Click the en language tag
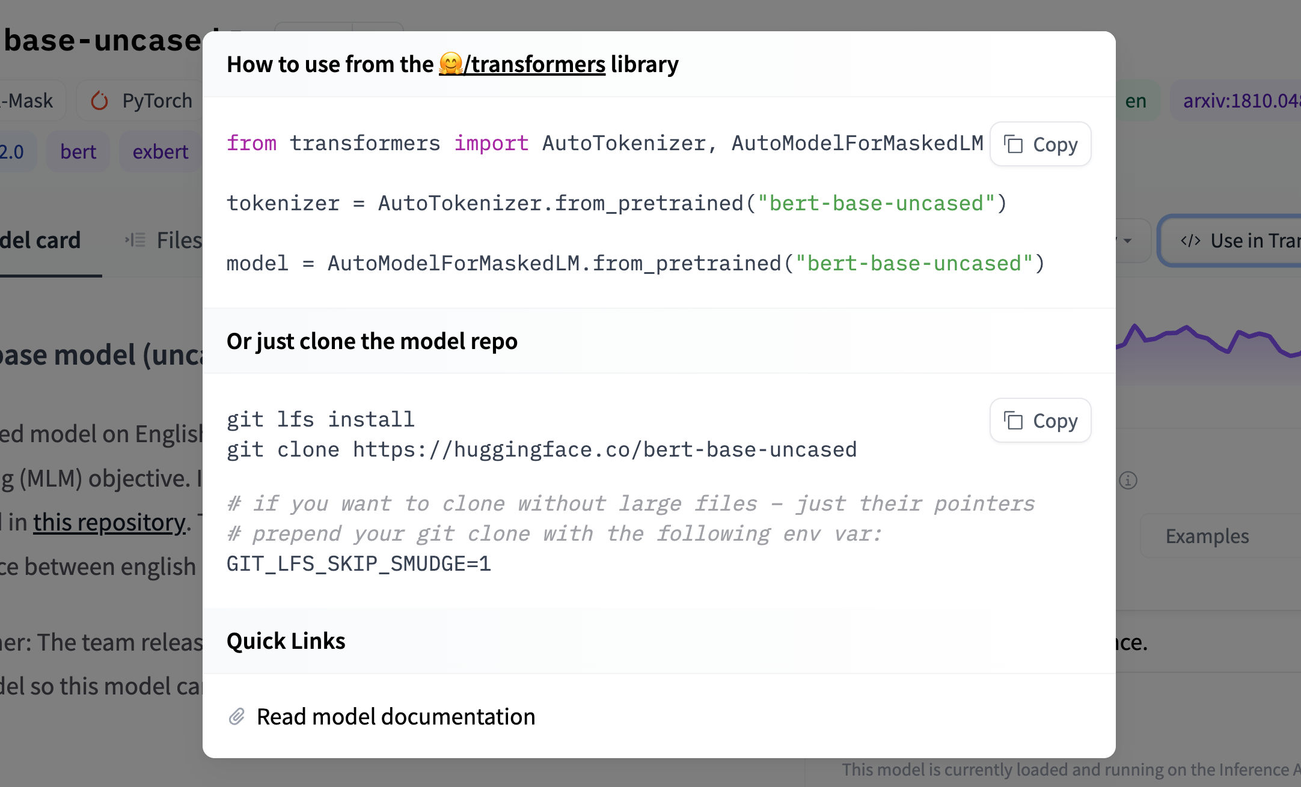1301x787 pixels. [1137, 100]
